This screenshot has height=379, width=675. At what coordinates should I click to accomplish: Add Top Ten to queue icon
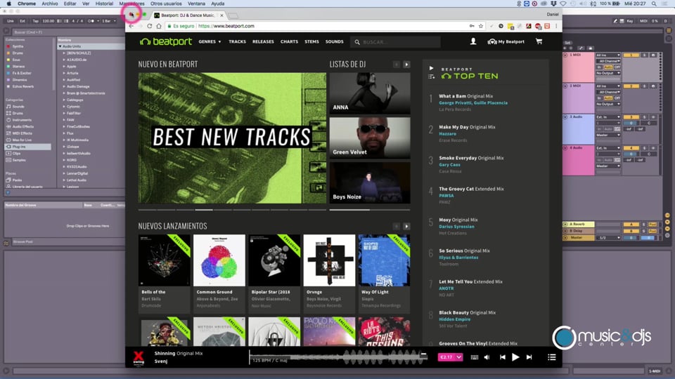pyautogui.click(x=431, y=77)
